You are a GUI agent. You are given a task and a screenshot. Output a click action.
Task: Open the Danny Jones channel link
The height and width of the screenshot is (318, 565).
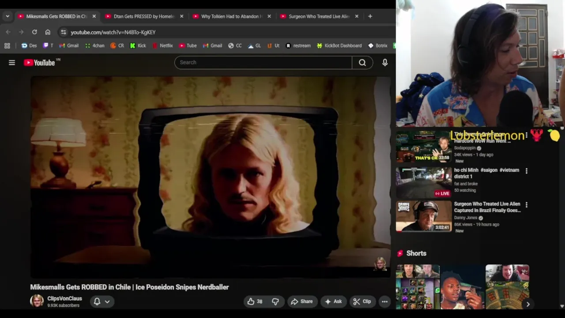pyautogui.click(x=466, y=218)
